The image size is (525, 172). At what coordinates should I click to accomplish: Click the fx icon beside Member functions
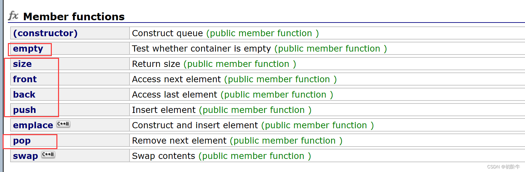13,15
